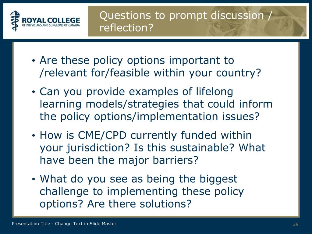Click the line 'have been the major barriers?'
Viewport: 312px width, 234px height.
pyautogui.click(x=119, y=160)
